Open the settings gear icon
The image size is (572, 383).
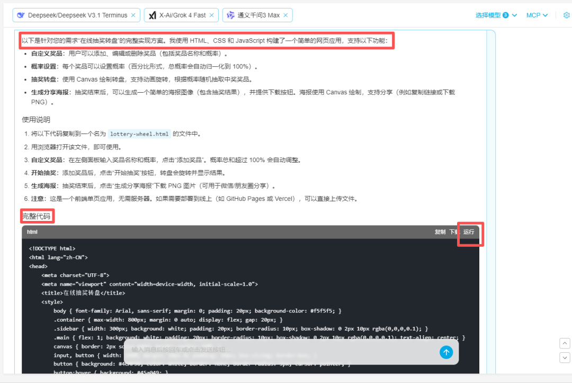click(x=567, y=15)
